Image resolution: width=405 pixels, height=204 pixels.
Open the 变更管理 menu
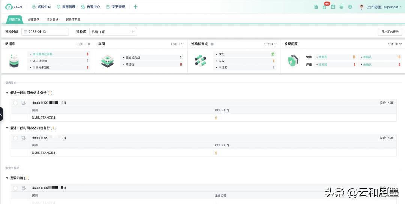tap(115, 7)
